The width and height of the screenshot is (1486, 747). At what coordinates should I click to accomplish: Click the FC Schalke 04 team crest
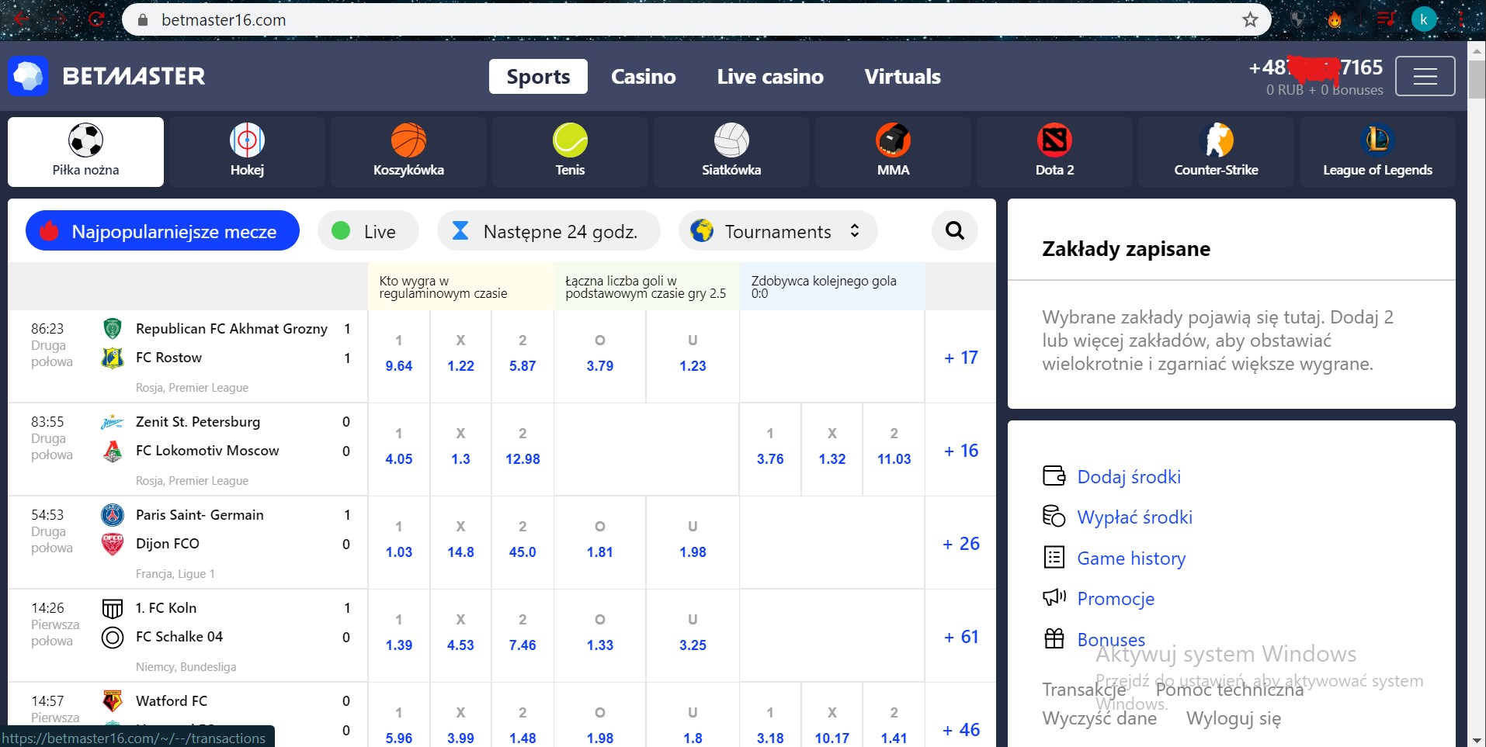pos(113,638)
